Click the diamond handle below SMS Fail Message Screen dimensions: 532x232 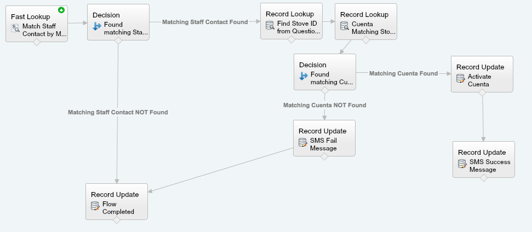click(x=324, y=157)
